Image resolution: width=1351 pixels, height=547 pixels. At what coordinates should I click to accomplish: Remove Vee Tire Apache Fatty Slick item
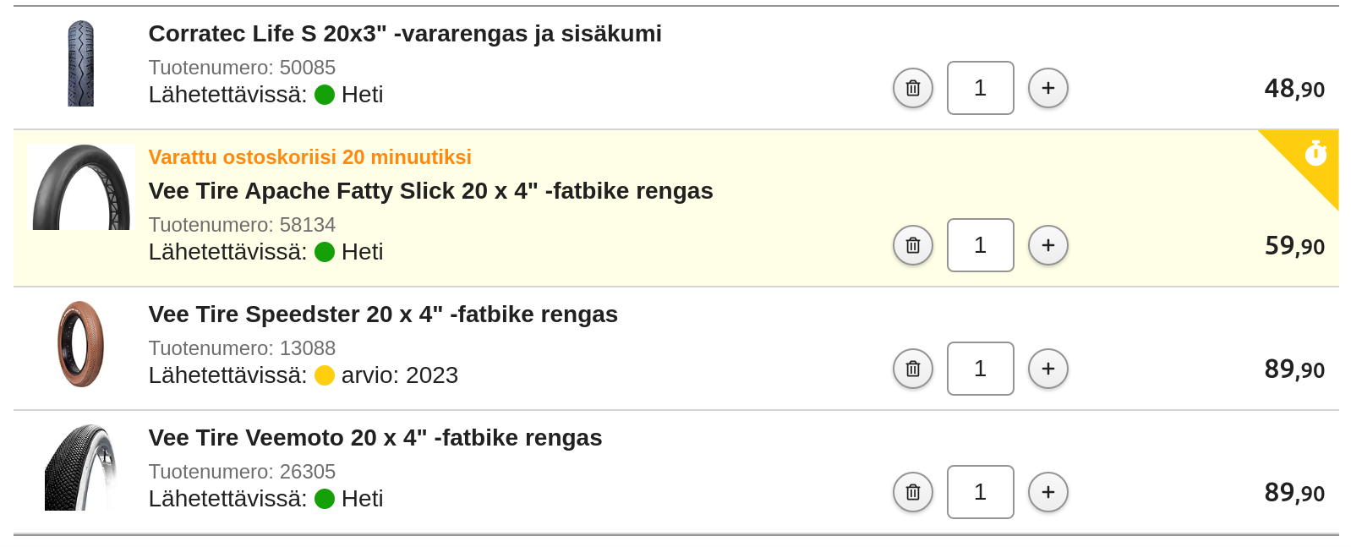[913, 245]
